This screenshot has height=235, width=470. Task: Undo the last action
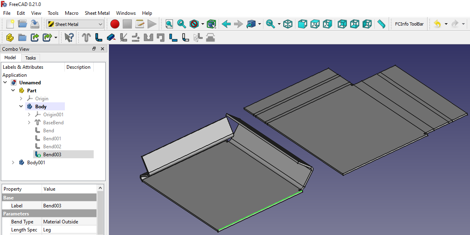coord(437,24)
